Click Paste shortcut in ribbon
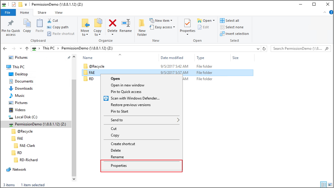This screenshot has height=188, width=334. 61,34
